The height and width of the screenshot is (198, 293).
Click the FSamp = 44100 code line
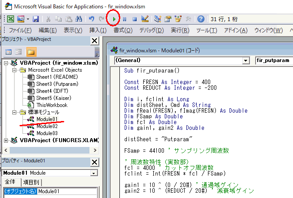tap(176, 150)
